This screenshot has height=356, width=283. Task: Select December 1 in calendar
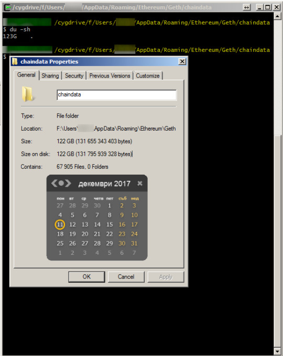[110, 206]
